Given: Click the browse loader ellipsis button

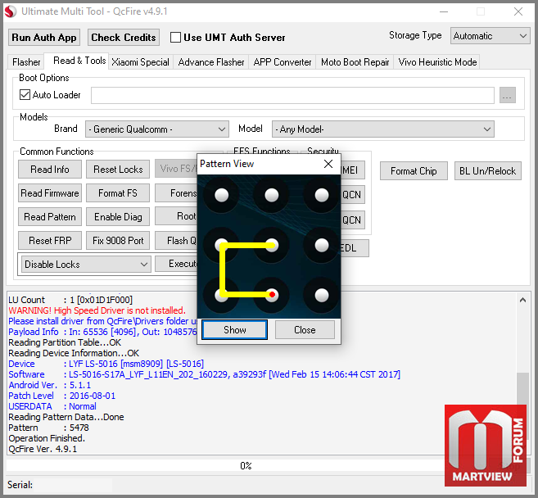Looking at the screenshot, I should tap(507, 95).
